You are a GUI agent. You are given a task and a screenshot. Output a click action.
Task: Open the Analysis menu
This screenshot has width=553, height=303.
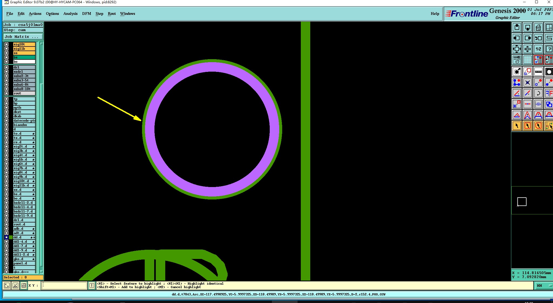coord(70,14)
